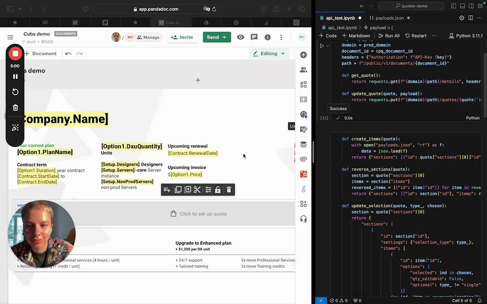
Task: Click the cut scissors icon in block toolbar
Action: point(197,190)
